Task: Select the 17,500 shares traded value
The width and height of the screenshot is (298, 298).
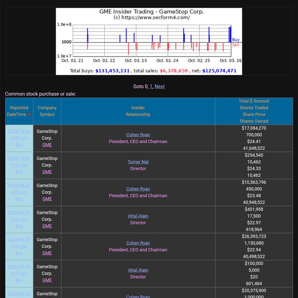Action: (254, 216)
